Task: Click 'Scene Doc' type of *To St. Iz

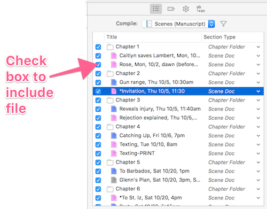Action: tap(222, 198)
